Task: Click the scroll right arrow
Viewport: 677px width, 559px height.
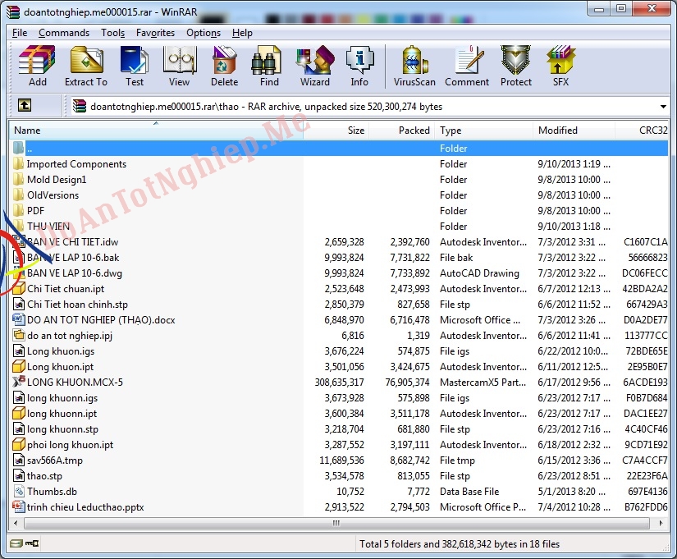Action: point(661,523)
